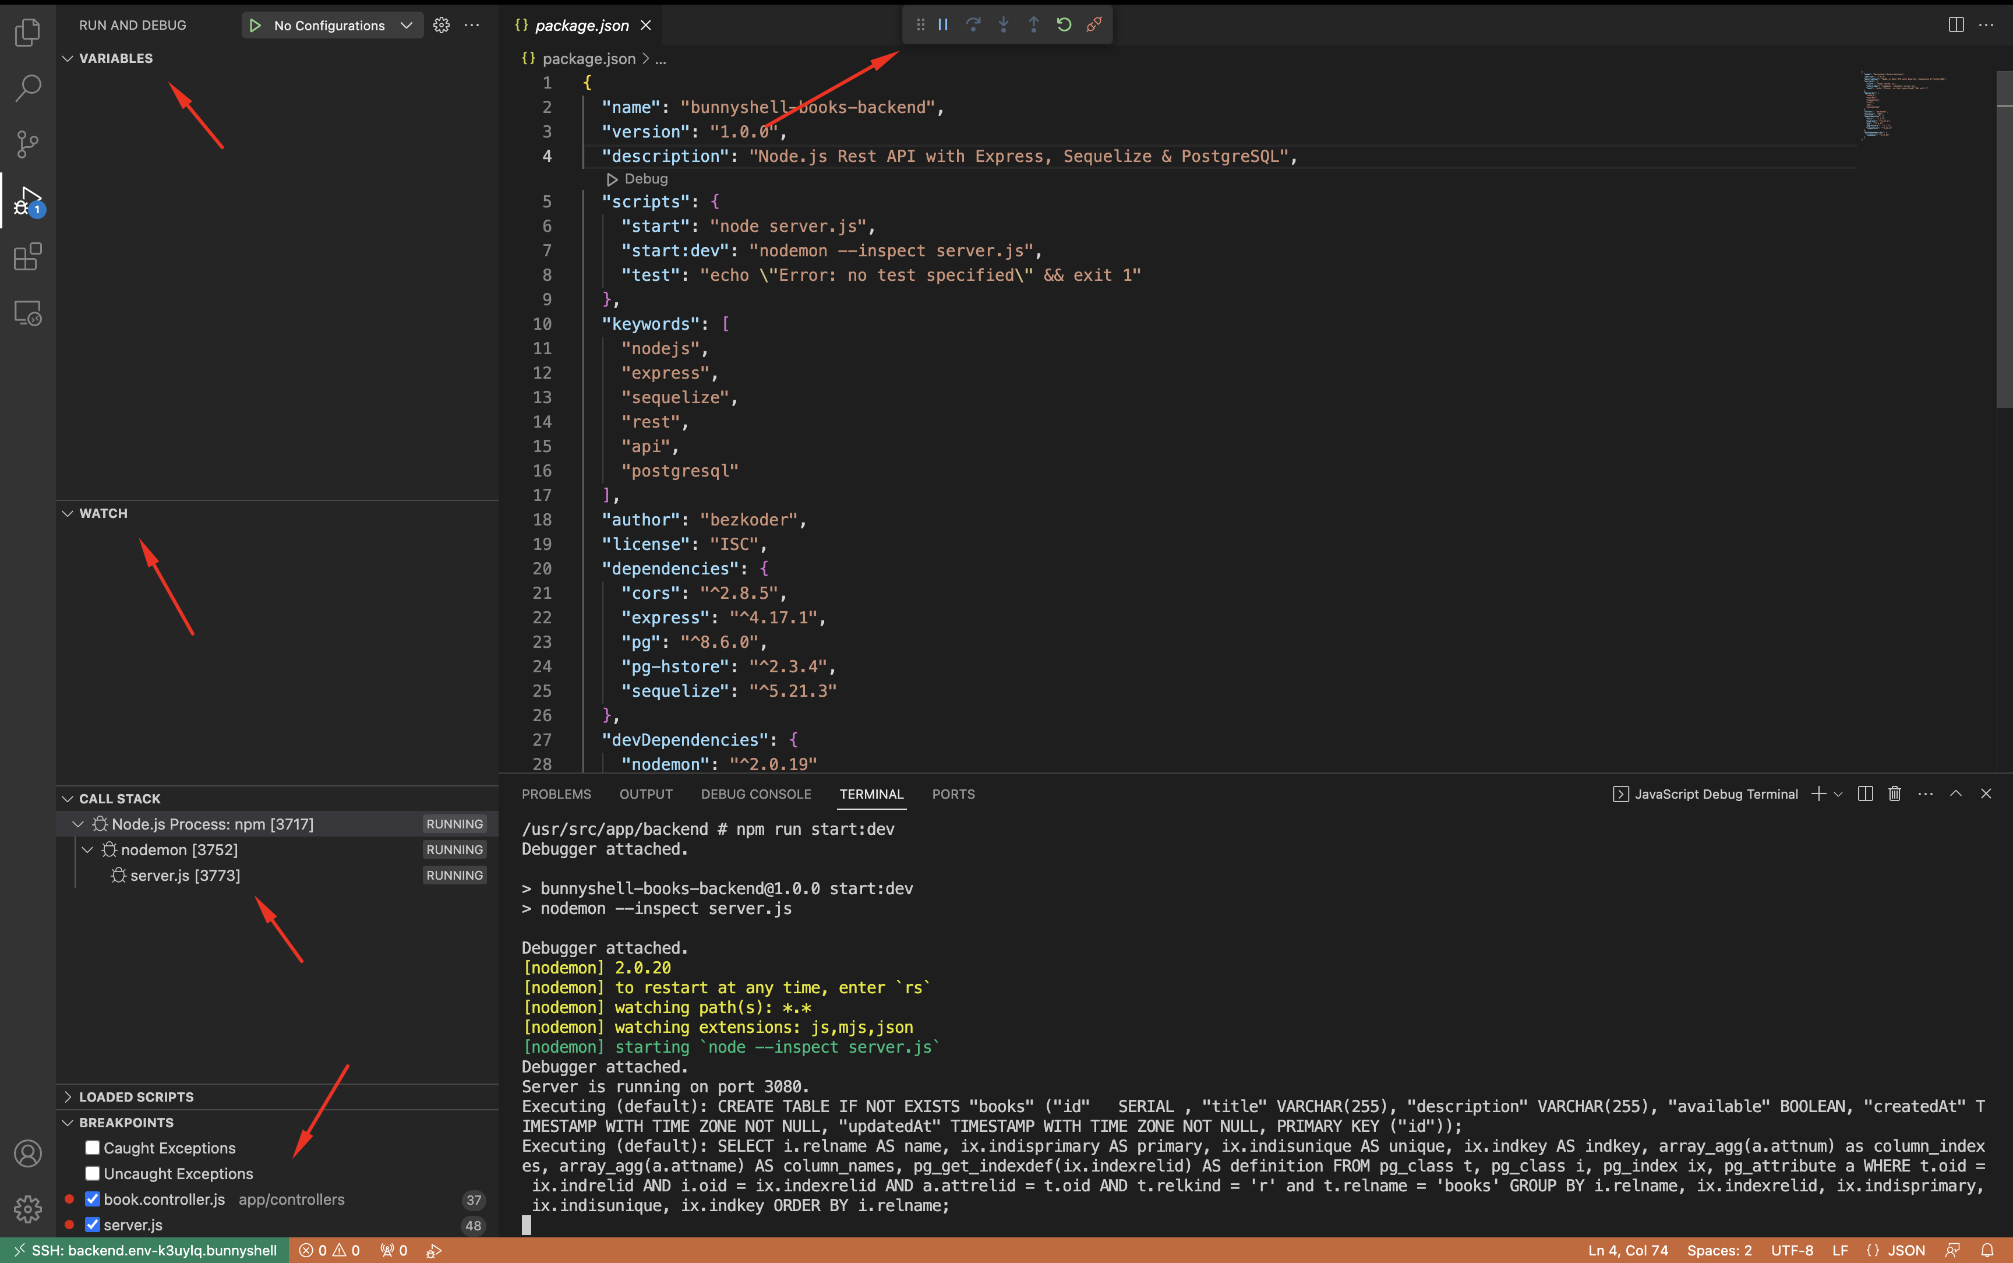Pause the debugger from the debug toolbar
This screenshot has height=1263, width=2013.
click(942, 25)
